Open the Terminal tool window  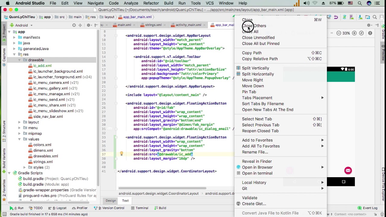pos(140,208)
